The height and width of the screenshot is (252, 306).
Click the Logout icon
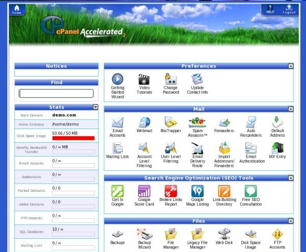289,9
